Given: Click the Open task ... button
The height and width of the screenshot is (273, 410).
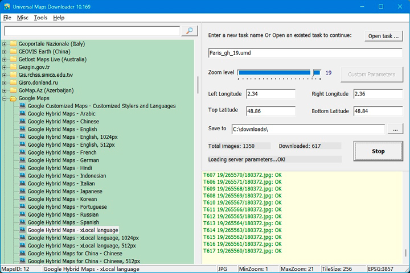Looking at the screenshot, I should (x=383, y=36).
